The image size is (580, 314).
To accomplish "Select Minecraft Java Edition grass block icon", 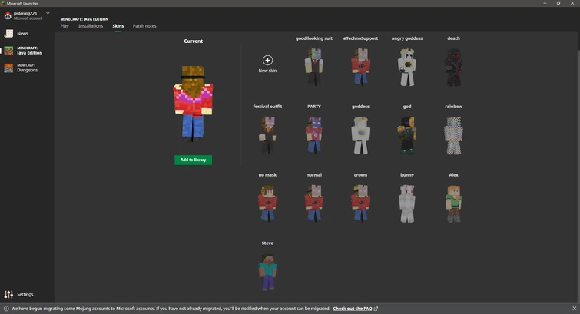I will point(8,51).
